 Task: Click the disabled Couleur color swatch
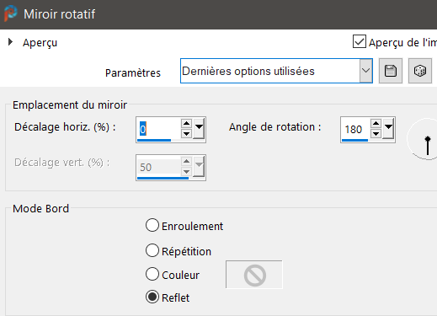pyautogui.click(x=254, y=275)
